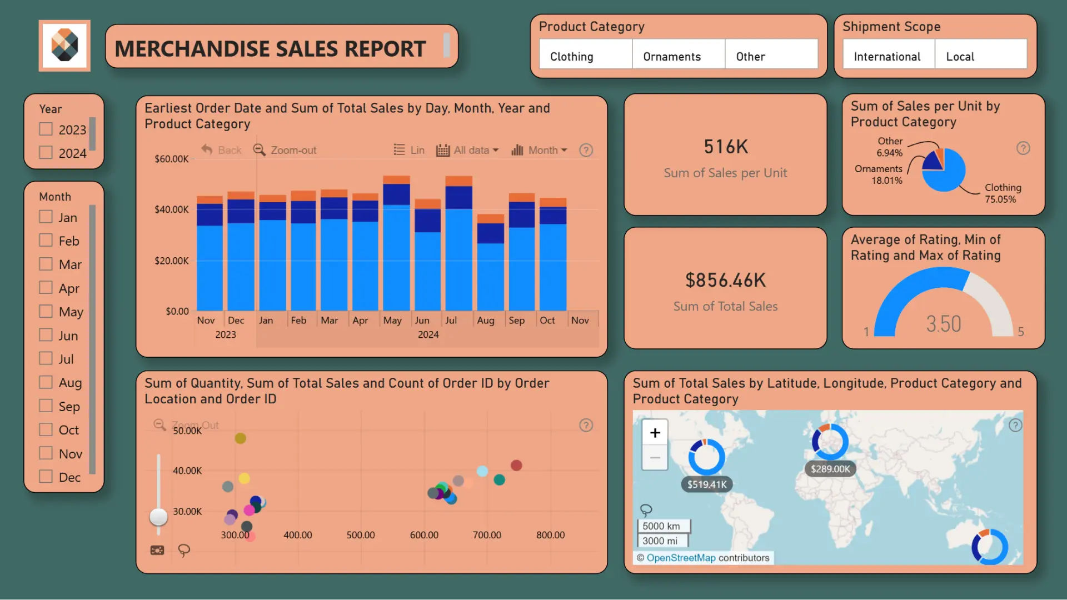Click the scatter chart rectangle selection icon
Image resolution: width=1067 pixels, height=600 pixels.
point(157,550)
